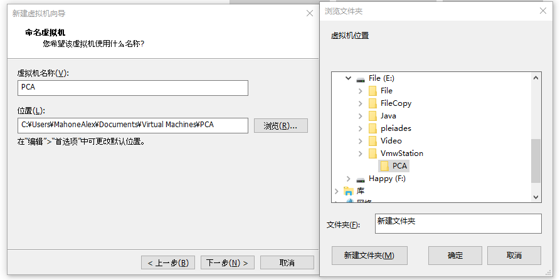Proceed with 下一步(N) > button

(x=228, y=263)
